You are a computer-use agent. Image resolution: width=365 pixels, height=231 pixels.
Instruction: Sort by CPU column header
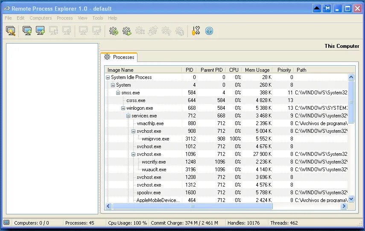(234, 70)
